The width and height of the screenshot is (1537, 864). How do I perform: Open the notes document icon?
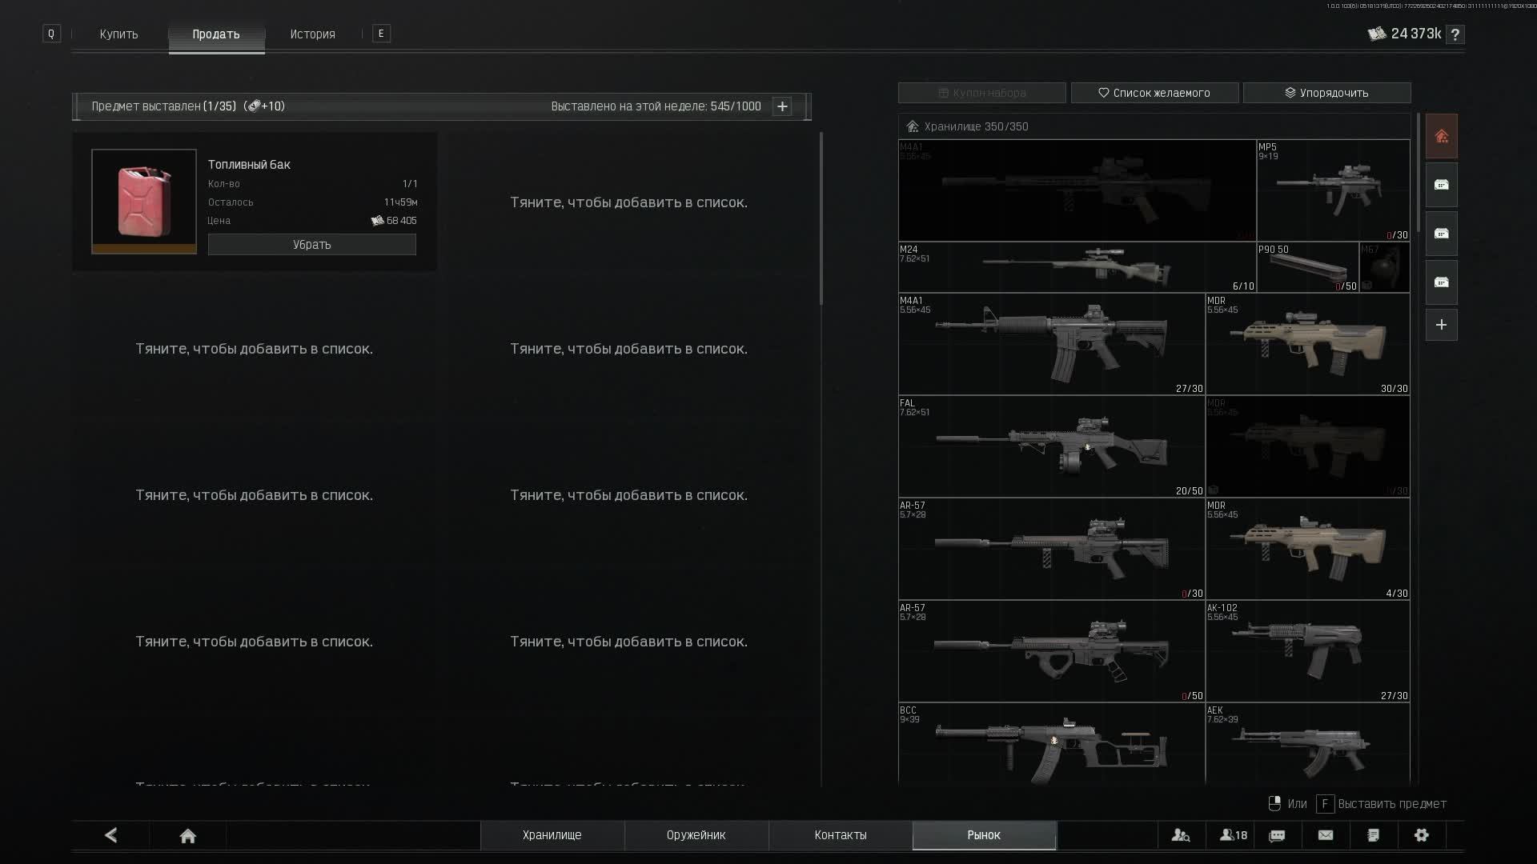[1374, 835]
